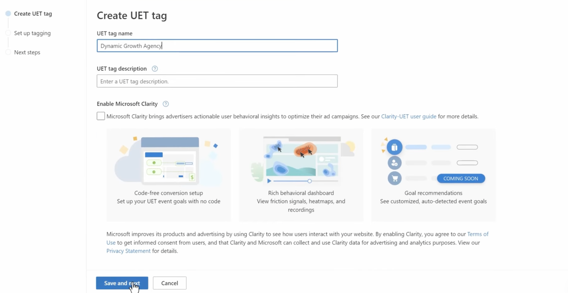
Task: Click the Set up tagging step circle
Action: pos(8,33)
